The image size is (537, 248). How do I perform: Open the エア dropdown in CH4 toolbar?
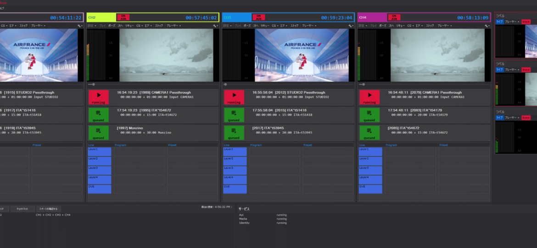(420, 26)
